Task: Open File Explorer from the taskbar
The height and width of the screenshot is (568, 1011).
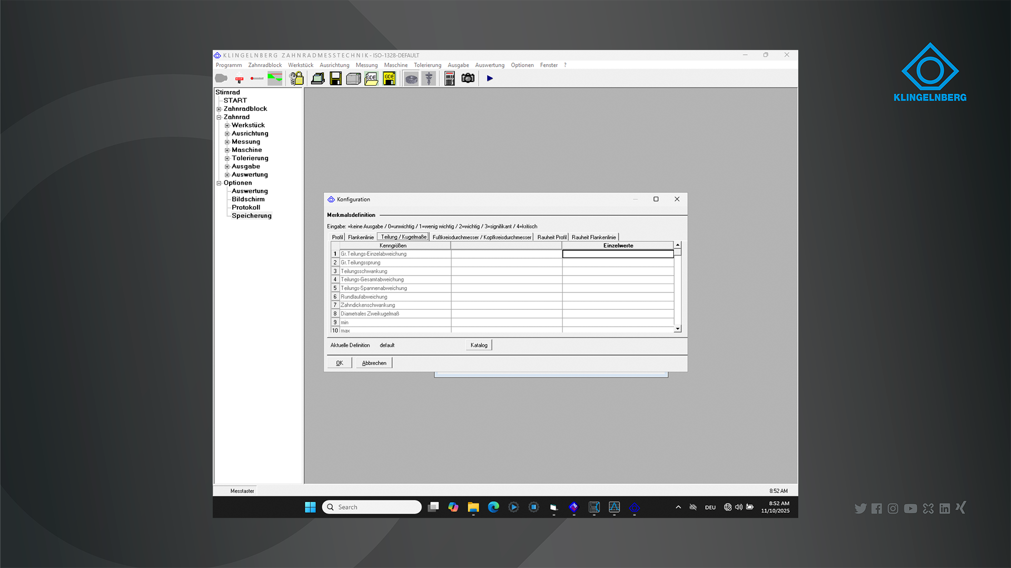Action: 473,507
